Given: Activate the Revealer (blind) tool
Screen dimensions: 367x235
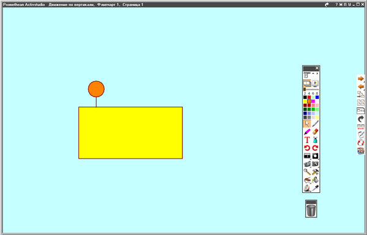Looking at the screenshot, I should 307,156.
